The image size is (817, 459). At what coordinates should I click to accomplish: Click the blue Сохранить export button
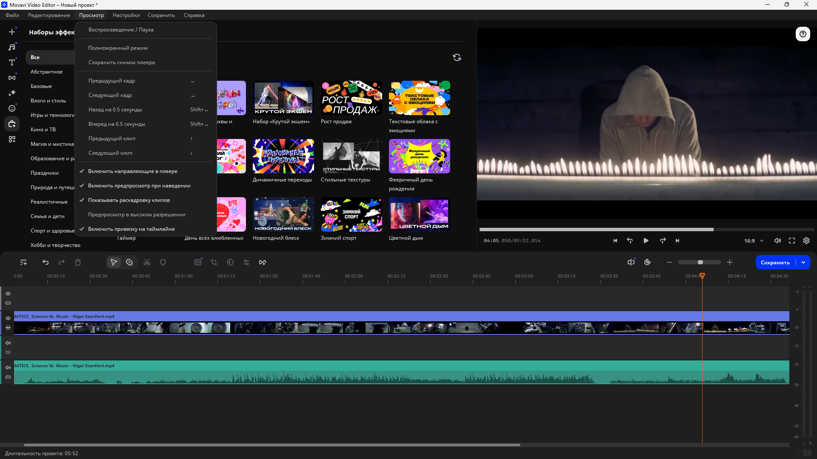pyautogui.click(x=775, y=262)
